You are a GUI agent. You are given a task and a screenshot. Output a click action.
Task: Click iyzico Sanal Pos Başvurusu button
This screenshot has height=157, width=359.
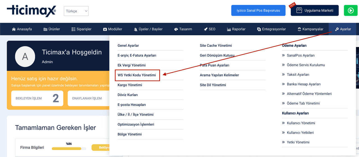258,10
